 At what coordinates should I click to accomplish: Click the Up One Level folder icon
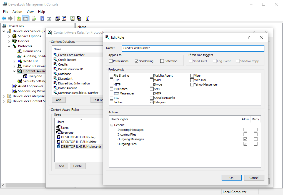pos(19,19)
